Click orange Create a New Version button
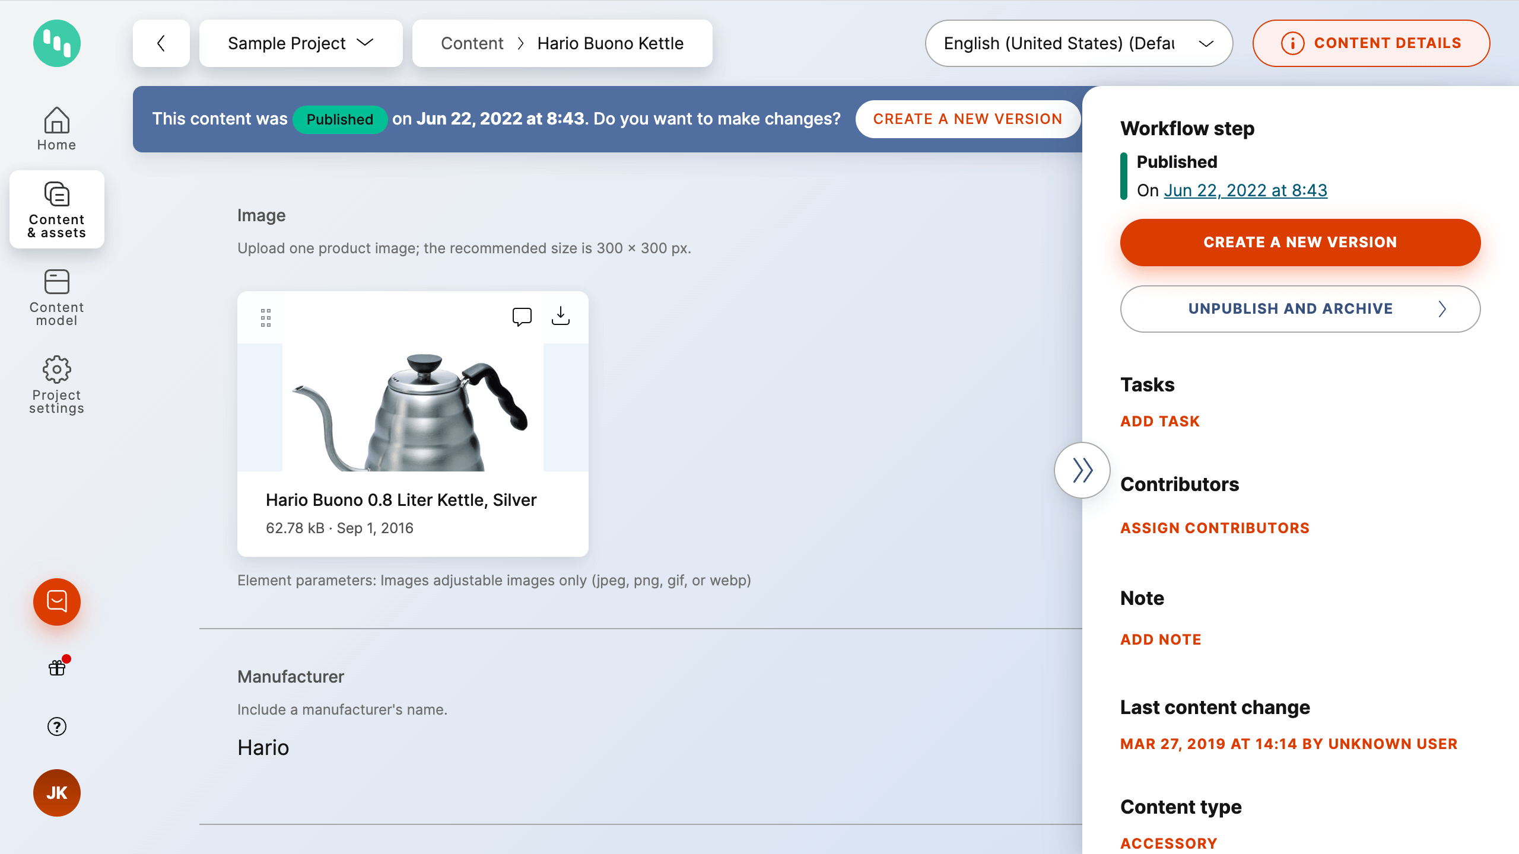1519x854 pixels. (x=1299, y=243)
